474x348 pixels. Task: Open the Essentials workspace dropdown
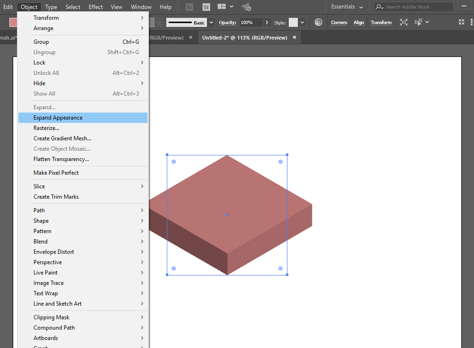tap(347, 7)
